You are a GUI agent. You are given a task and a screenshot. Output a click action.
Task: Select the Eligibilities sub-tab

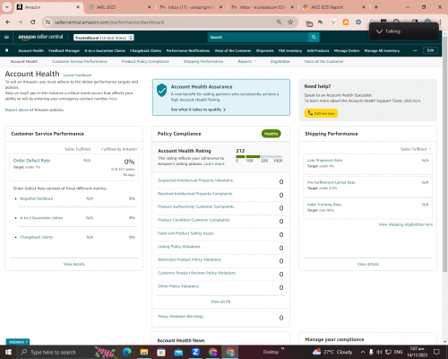pyautogui.click(x=280, y=61)
